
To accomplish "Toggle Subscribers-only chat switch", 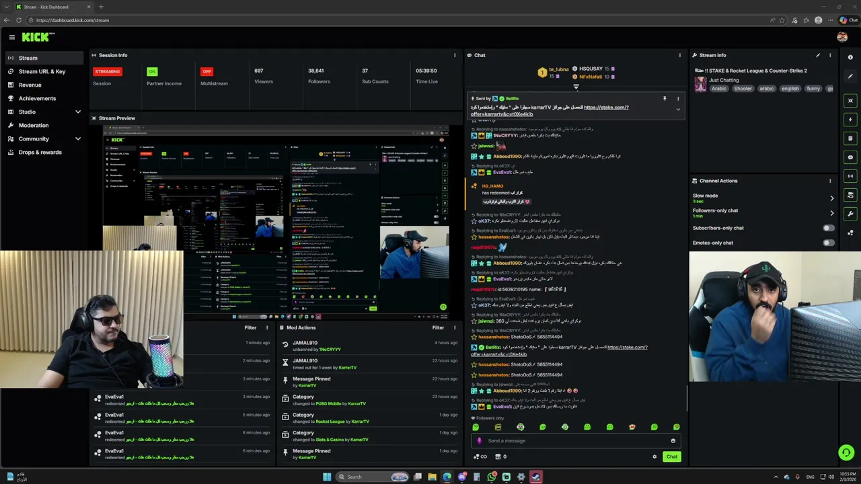I will 829,228.
